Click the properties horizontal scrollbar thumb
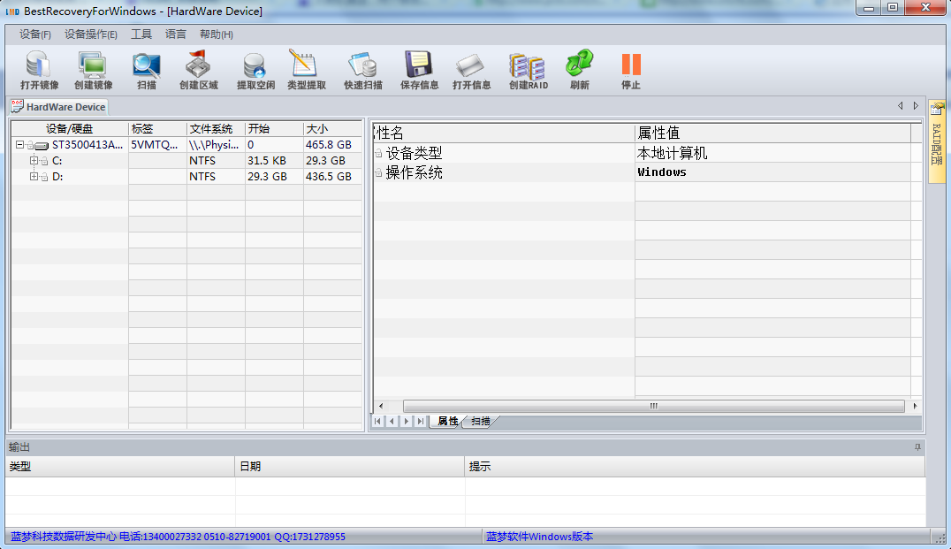Viewport: 951px width, 549px height. point(653,406)
